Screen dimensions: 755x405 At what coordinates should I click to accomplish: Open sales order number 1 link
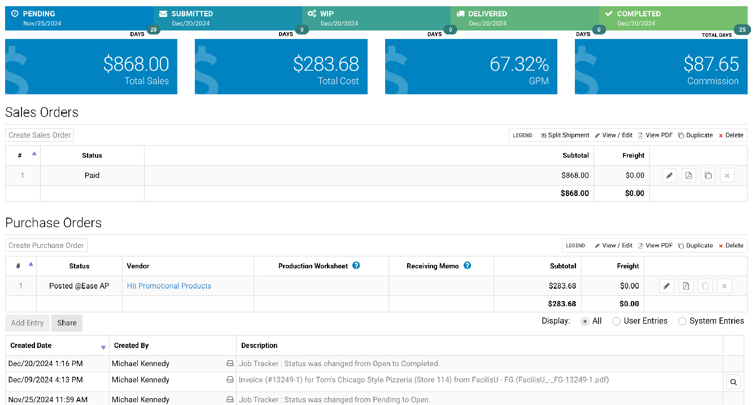tap(23, 176)
